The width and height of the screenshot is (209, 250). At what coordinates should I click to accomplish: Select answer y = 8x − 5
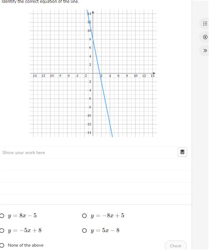click(2, 216)
